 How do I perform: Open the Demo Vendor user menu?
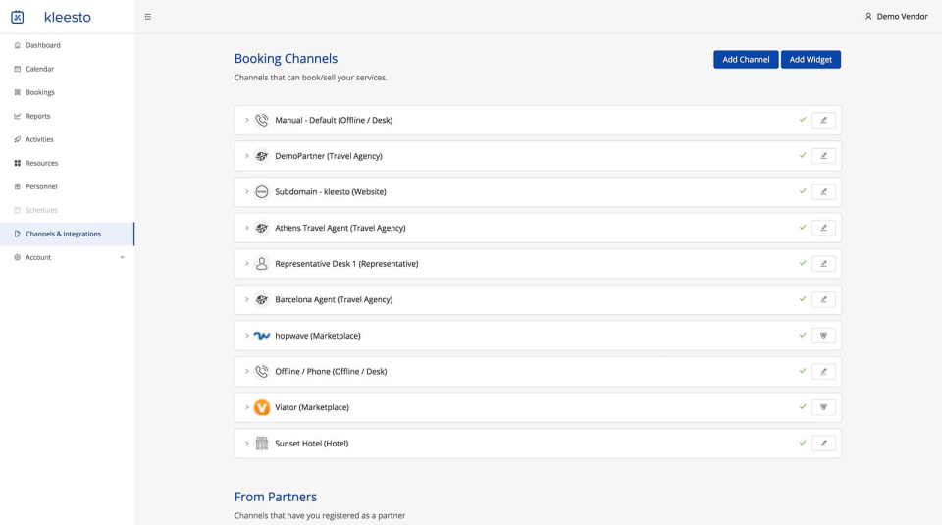[x=896, y=17]
